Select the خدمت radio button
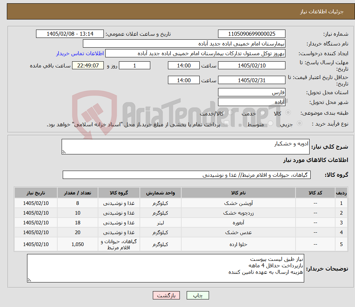This screenshot has width=355, height=307. pos(262,113)
